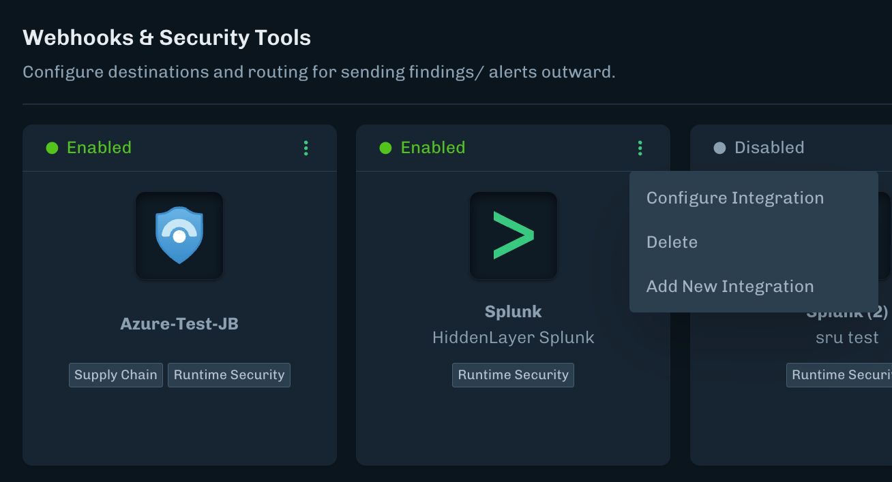Click the Splunk card's three-dot menu icon

click(640, 148)
